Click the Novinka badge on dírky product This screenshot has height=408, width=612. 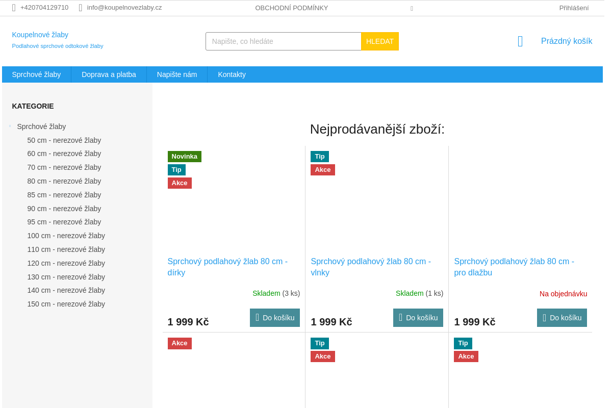pos(185,157)
